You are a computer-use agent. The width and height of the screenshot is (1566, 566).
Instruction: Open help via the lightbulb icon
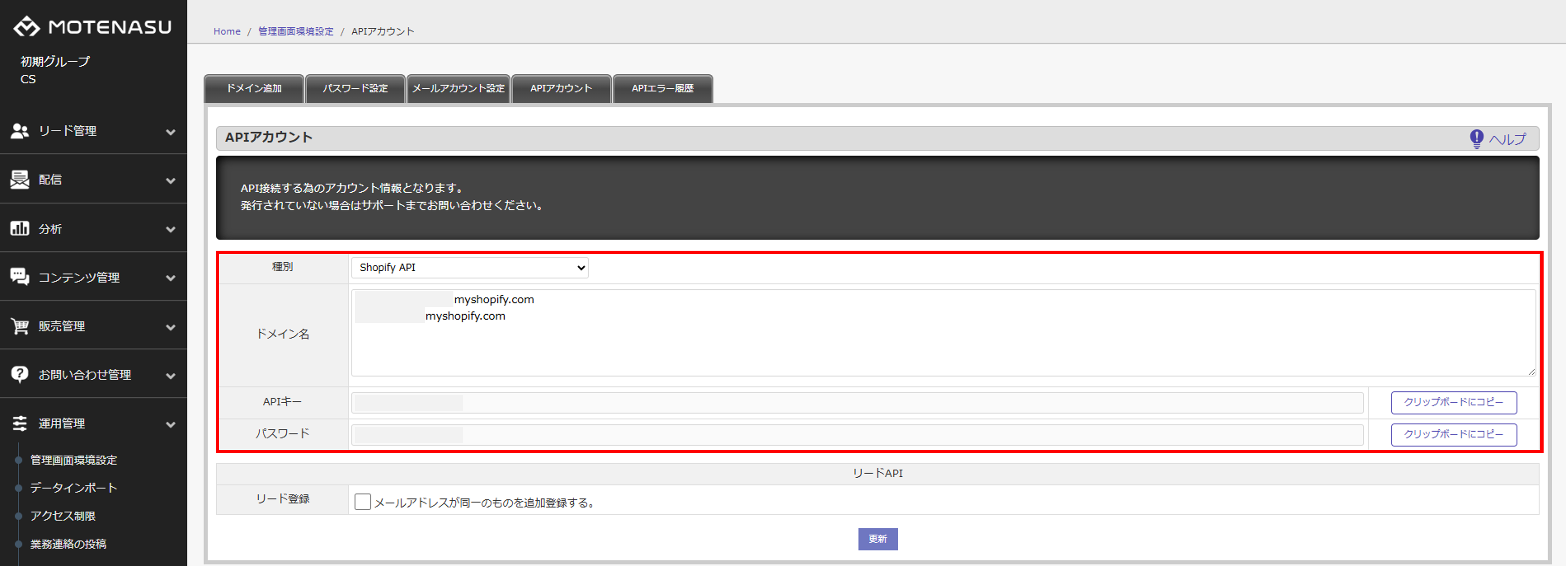1476,139
